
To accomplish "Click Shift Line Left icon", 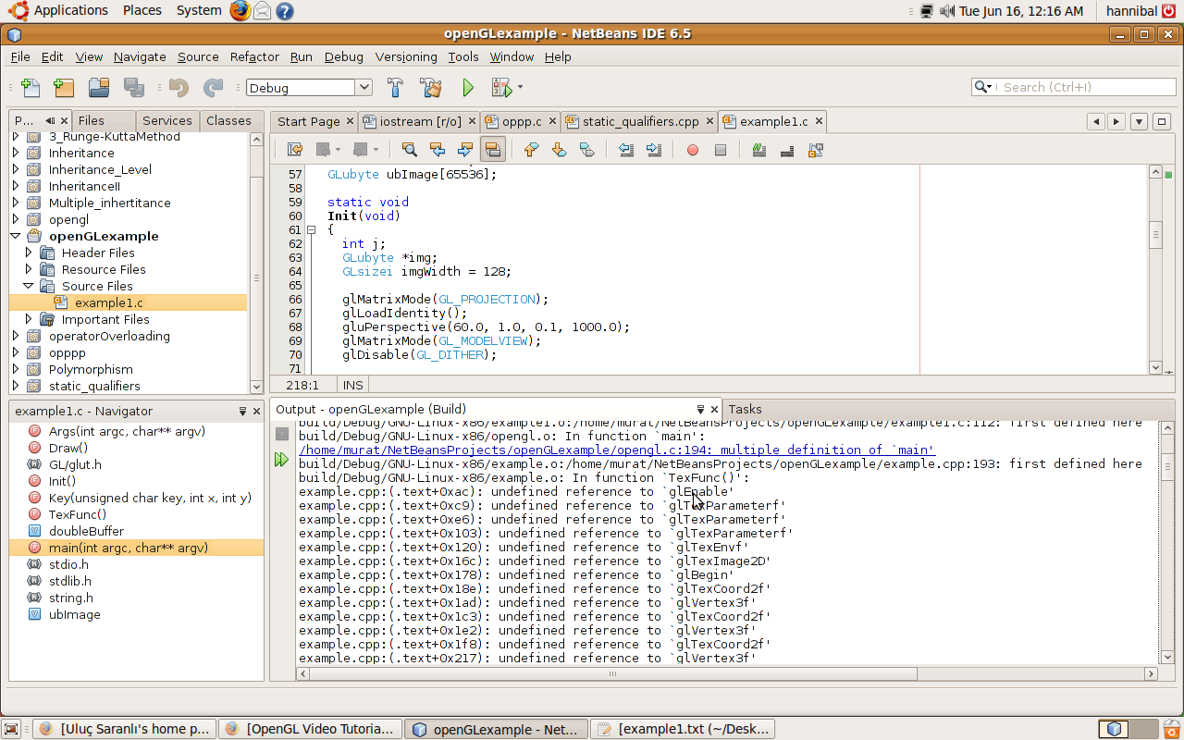I will click(x=626, y=149).
